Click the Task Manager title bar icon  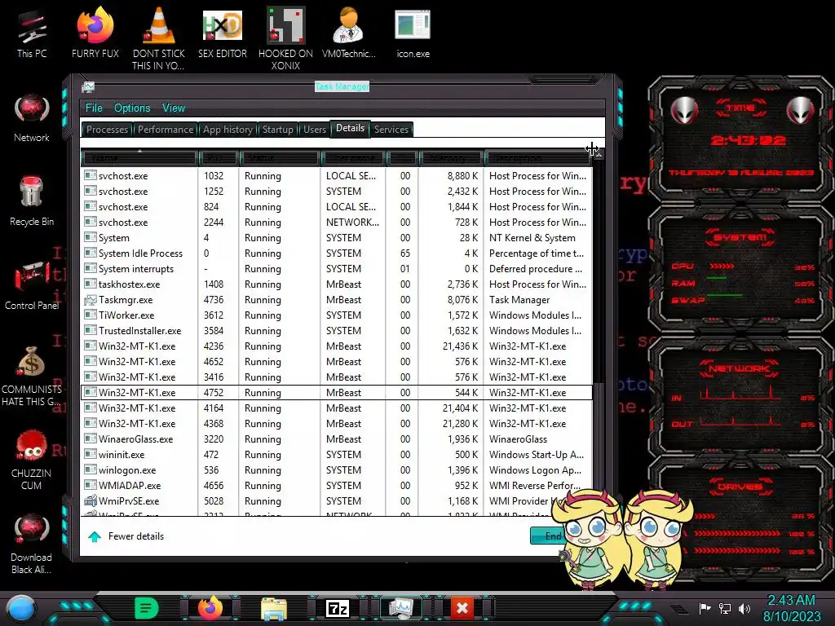(x=88, y=86)
